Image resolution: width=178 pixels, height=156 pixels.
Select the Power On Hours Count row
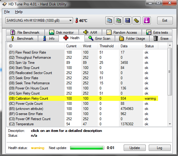(x=83, y=88)
